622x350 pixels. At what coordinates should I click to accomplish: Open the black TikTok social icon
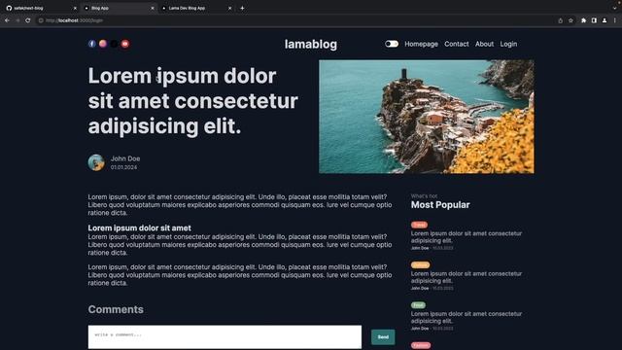(115, 44)
